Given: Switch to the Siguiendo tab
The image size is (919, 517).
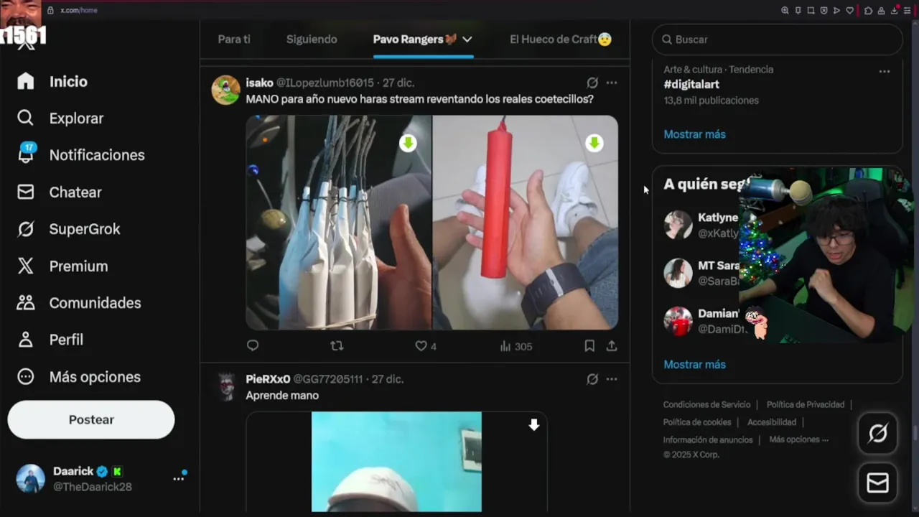Looking at the screenshot, I should pyautogui.click(x=312, y=39).
